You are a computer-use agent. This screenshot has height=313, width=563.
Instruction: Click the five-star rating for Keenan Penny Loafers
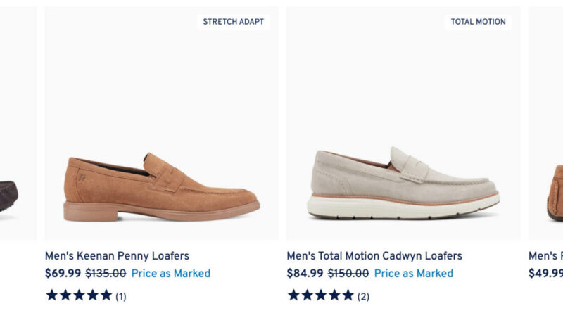coord(79,295)
